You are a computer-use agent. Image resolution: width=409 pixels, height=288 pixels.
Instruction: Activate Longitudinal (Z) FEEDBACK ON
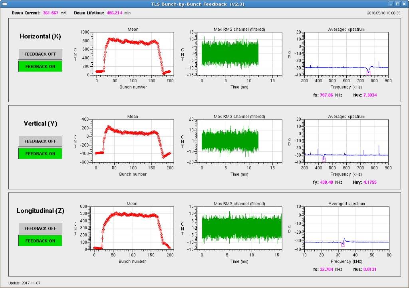point(40,241)
